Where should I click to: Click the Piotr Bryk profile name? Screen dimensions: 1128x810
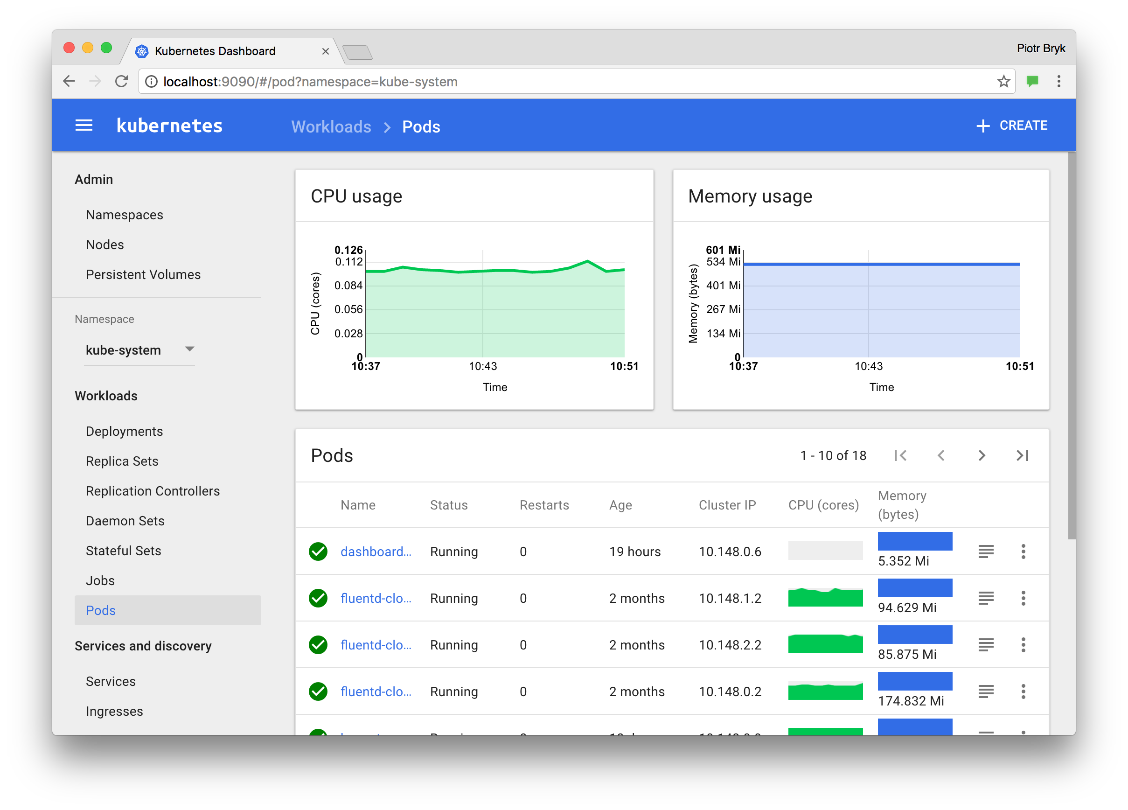(x=1040, y=48)
